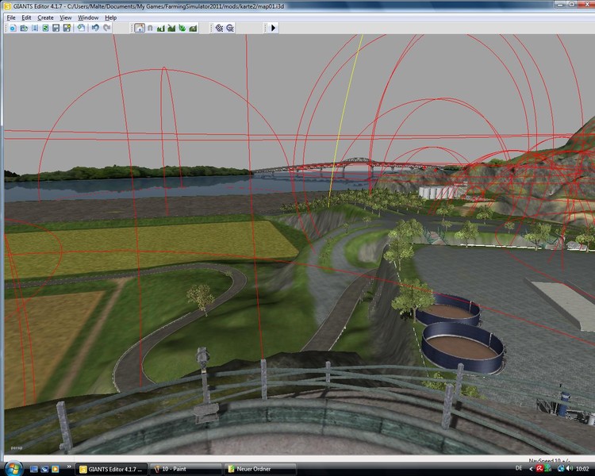Expand the quick launch overflow chevron
595x476 pixels.
click(69, 467)
